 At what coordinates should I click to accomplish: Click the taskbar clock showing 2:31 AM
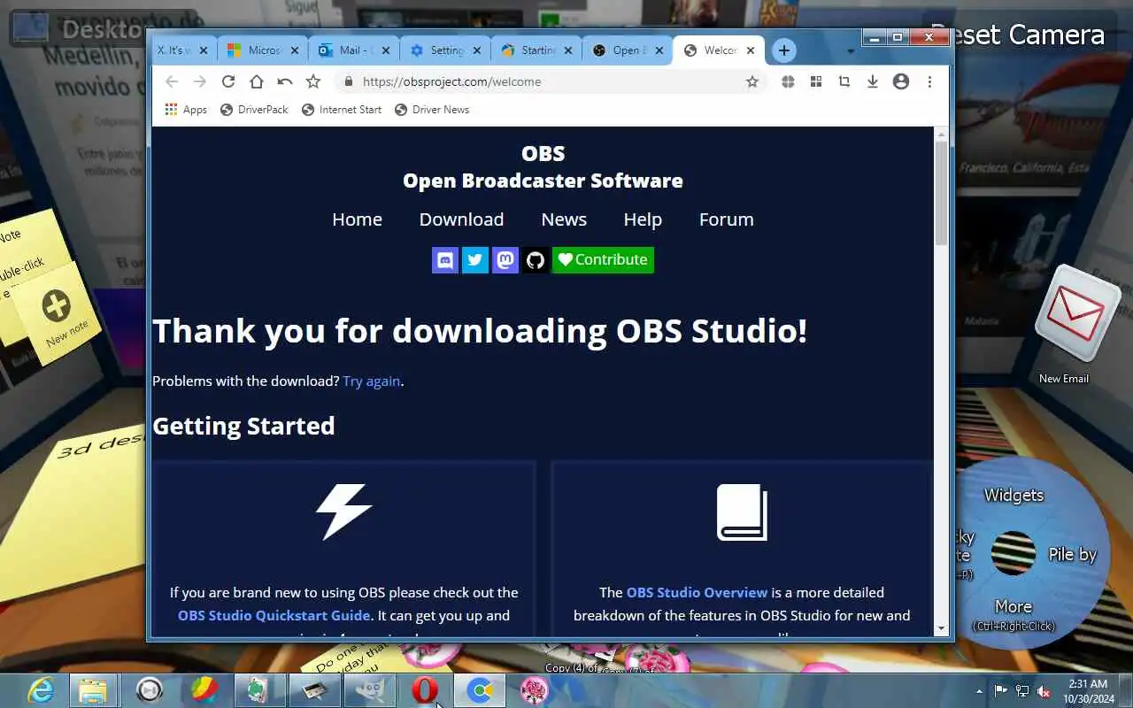[x=1088, y=691]
